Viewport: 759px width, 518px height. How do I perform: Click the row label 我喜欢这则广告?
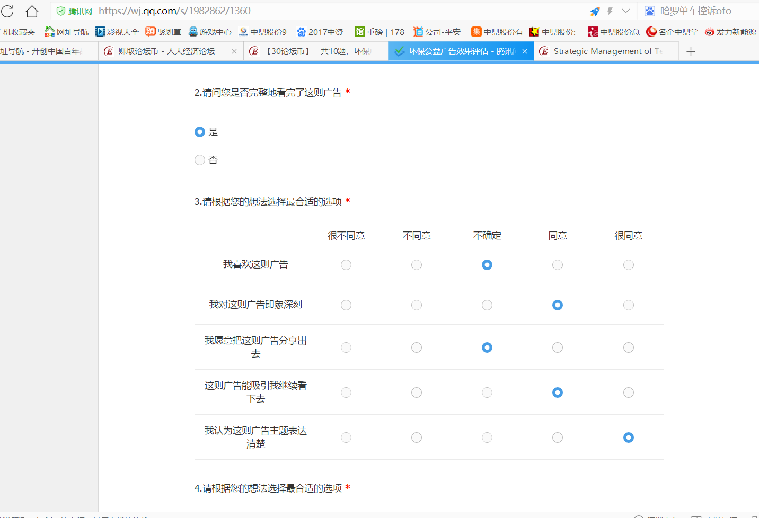pos(255,264)
